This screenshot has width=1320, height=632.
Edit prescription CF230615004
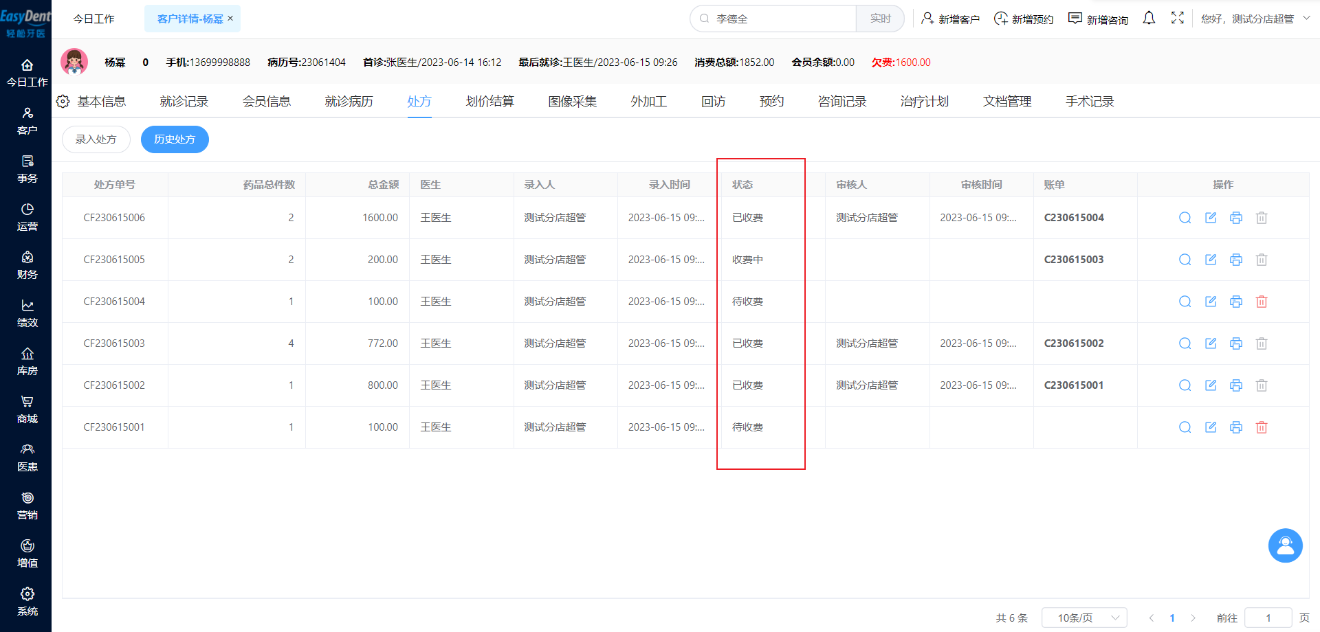coord(1211,302)
